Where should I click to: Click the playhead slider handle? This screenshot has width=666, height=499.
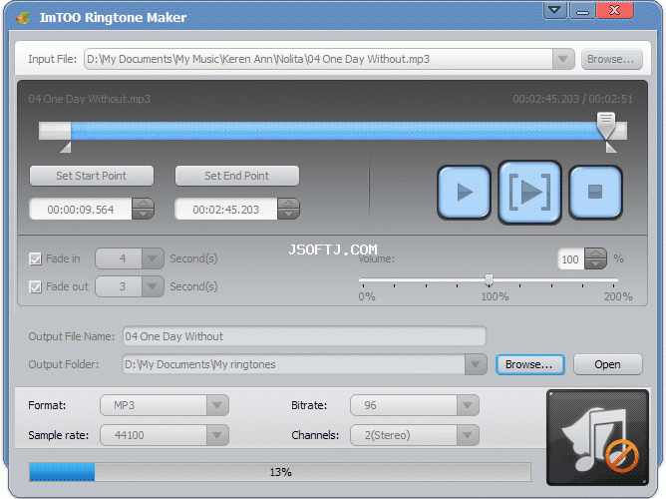click(606, 125)
